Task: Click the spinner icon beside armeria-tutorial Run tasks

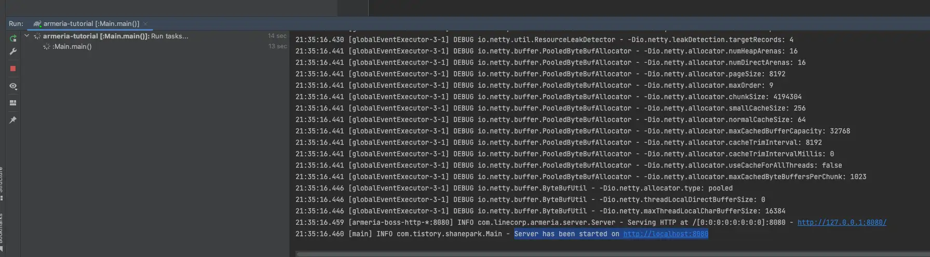Action: [x=37, y=36]
